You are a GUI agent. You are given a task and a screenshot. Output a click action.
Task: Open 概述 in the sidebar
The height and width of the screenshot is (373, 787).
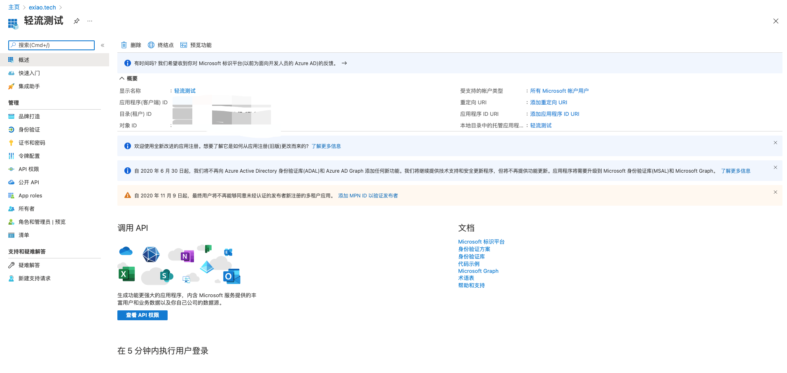tap(54, 60)
